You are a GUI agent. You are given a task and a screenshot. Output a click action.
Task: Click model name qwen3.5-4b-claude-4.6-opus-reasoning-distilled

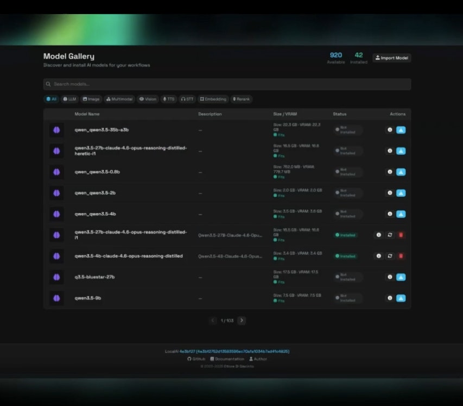pos(129,256)
